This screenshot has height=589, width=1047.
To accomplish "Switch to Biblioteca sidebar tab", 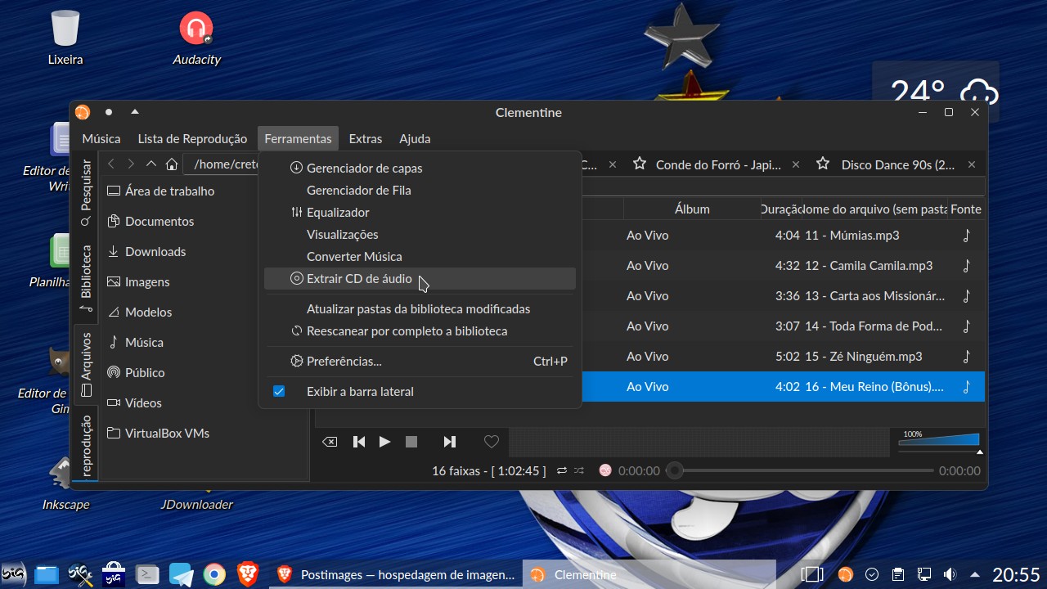I will pyautogui.click(x=86, y=278).
